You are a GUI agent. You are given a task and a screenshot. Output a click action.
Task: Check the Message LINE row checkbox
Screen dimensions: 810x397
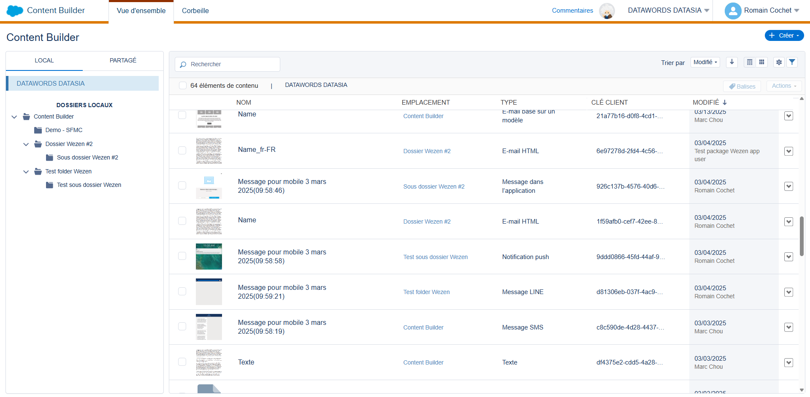click(x=182, y=291)
